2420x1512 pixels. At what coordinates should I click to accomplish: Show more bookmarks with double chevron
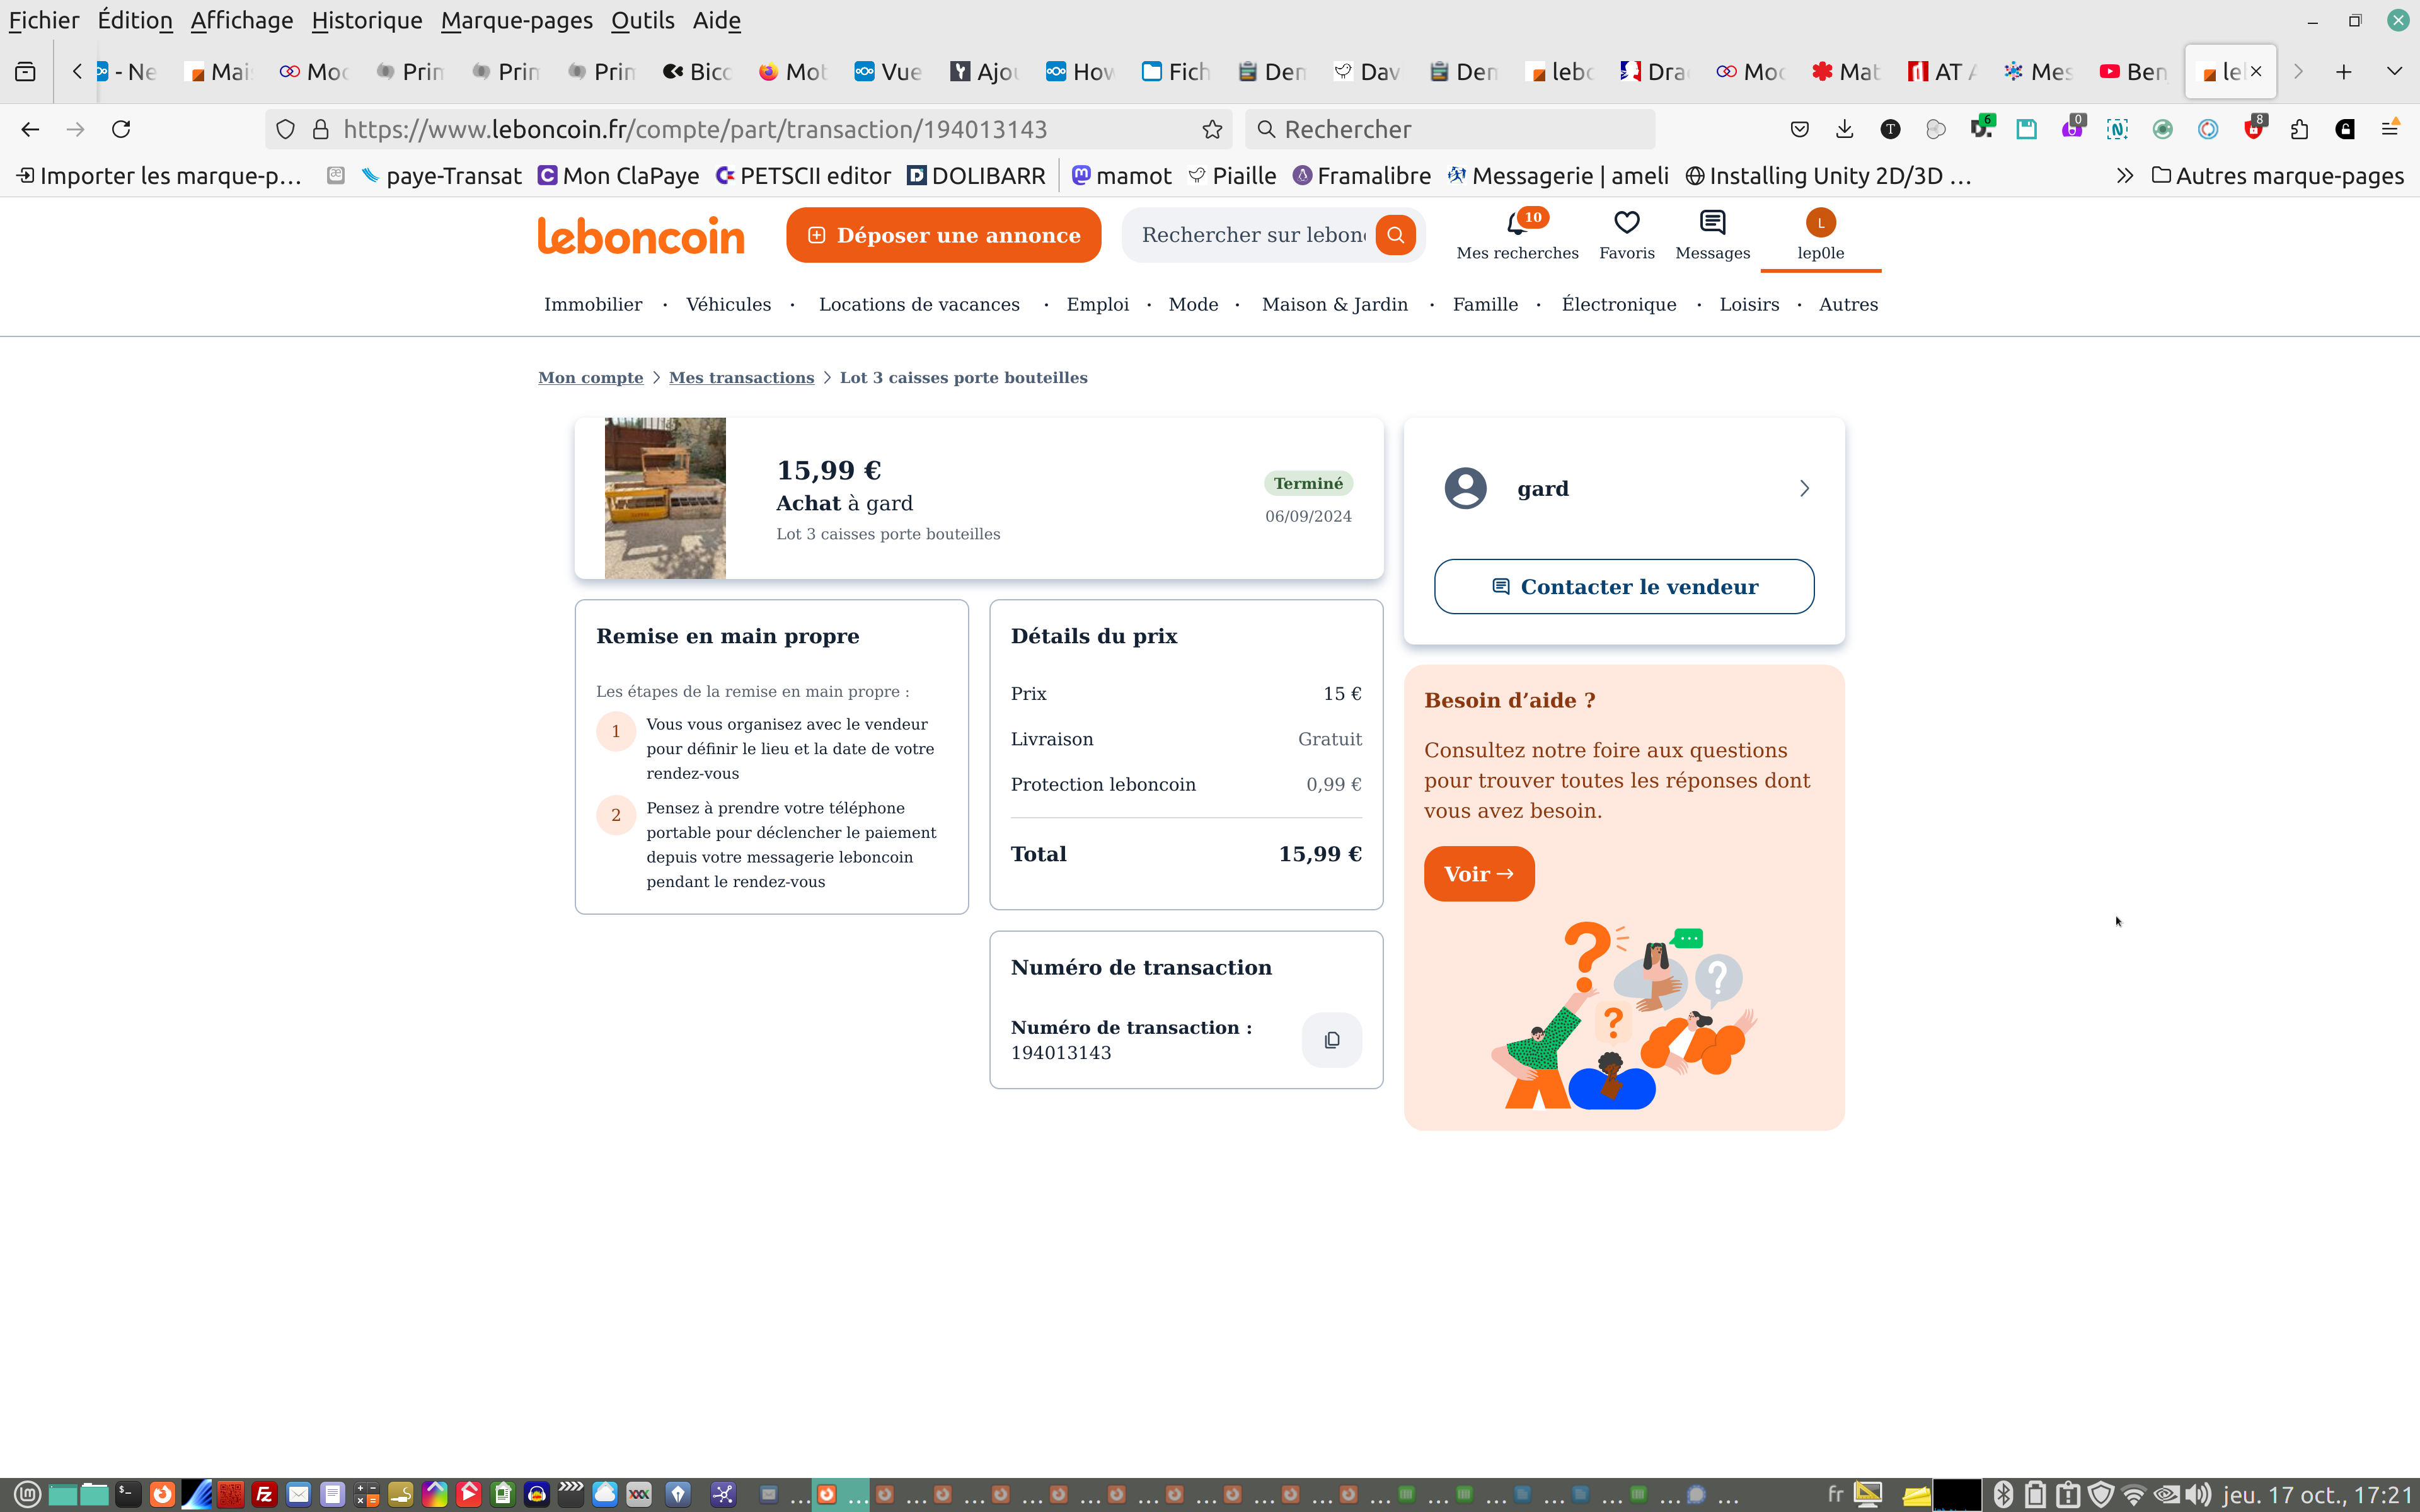coord(2124,176)
